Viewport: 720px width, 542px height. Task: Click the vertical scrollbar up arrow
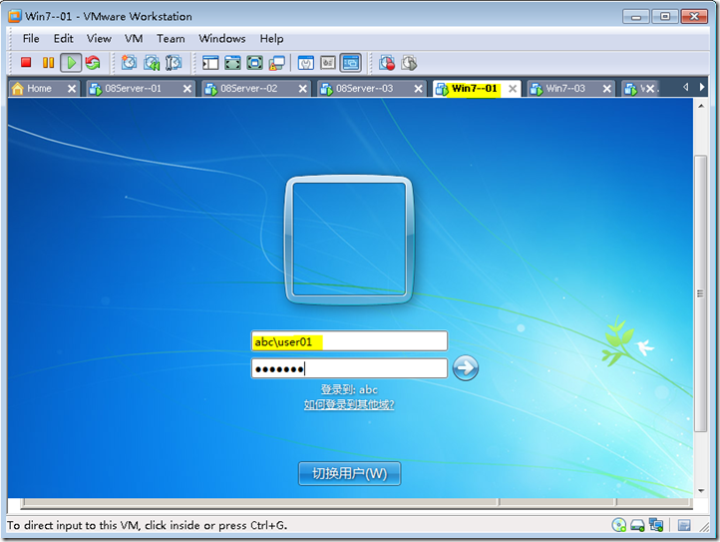tap(701, 106)
